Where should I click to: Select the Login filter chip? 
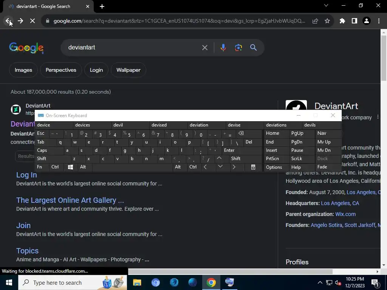point(96,70)
